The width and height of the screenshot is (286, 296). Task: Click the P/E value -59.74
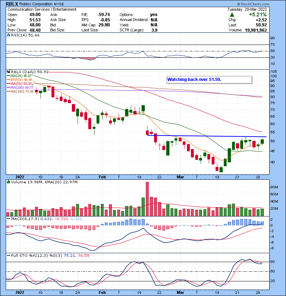pos(104,15)
